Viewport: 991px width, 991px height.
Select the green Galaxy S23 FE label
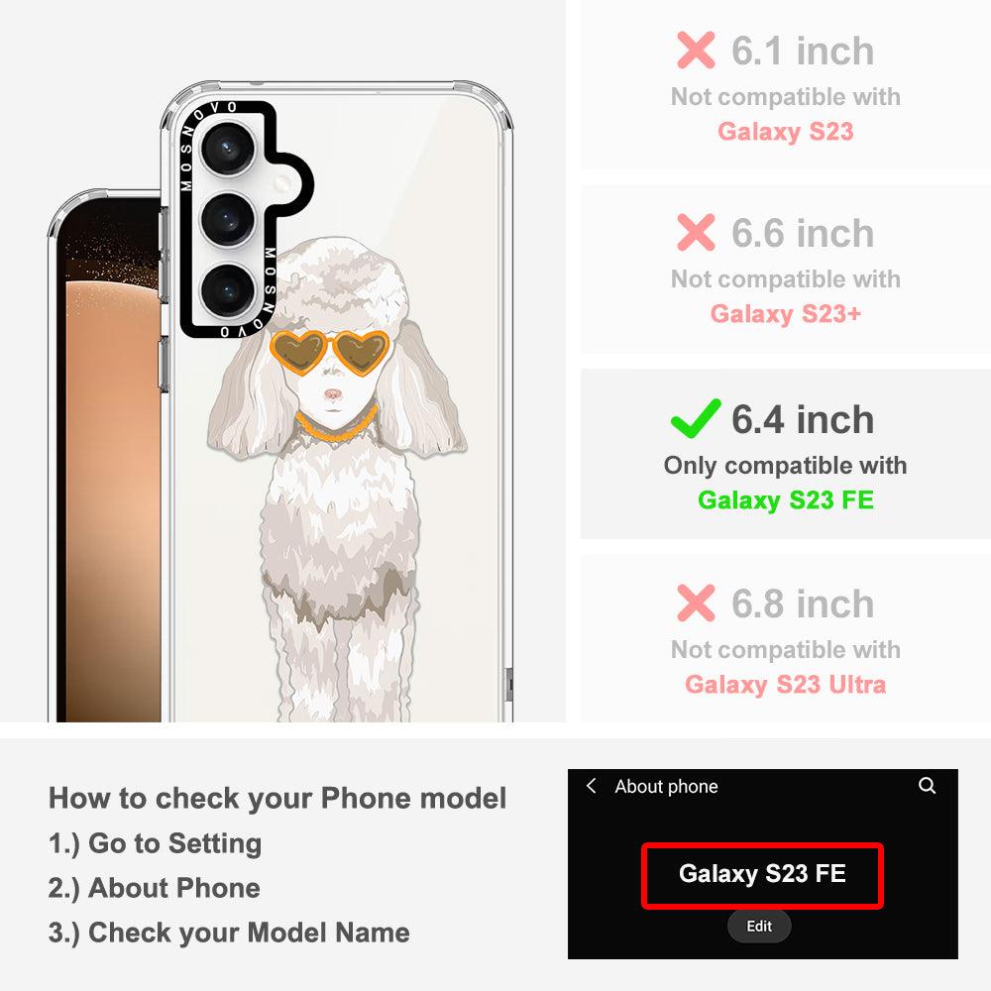point(786,499)
